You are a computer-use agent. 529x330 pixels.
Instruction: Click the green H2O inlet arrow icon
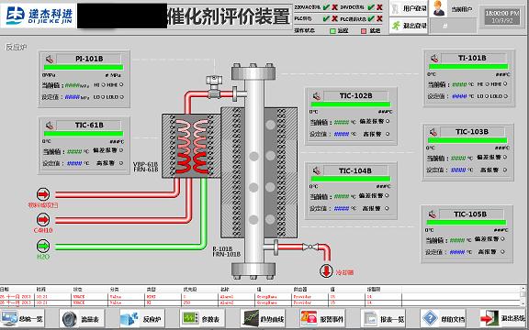(x=43, y=246)
